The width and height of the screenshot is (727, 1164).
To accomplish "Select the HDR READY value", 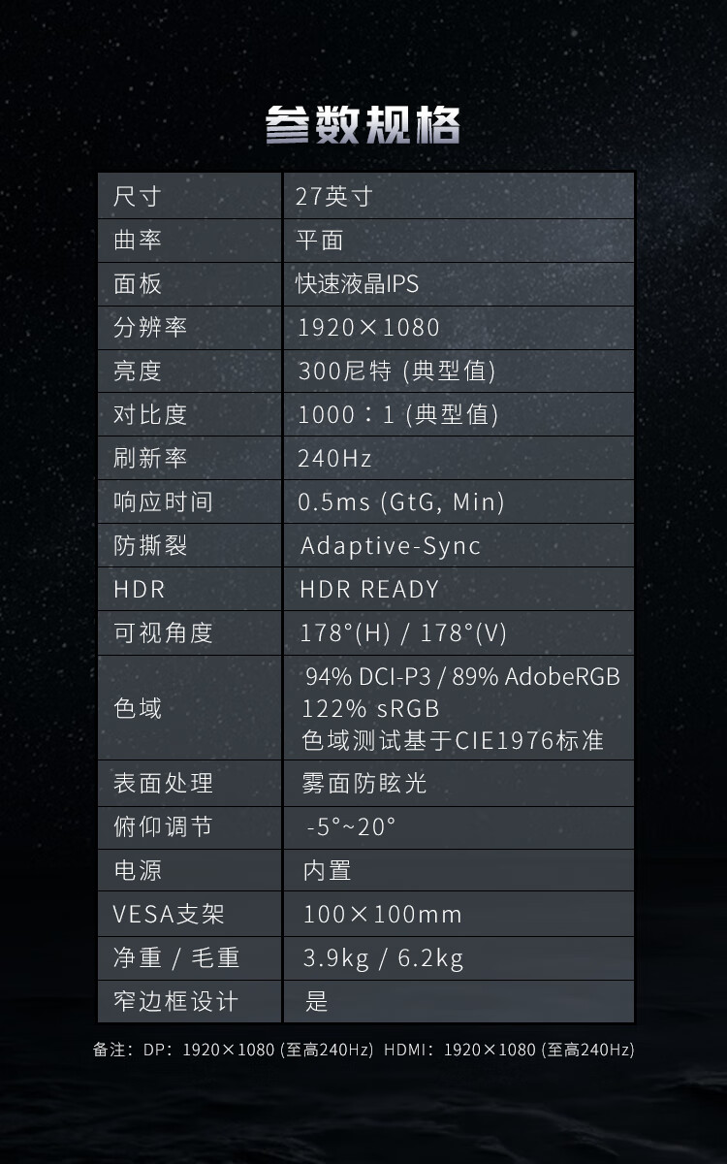I will [369, 590].
